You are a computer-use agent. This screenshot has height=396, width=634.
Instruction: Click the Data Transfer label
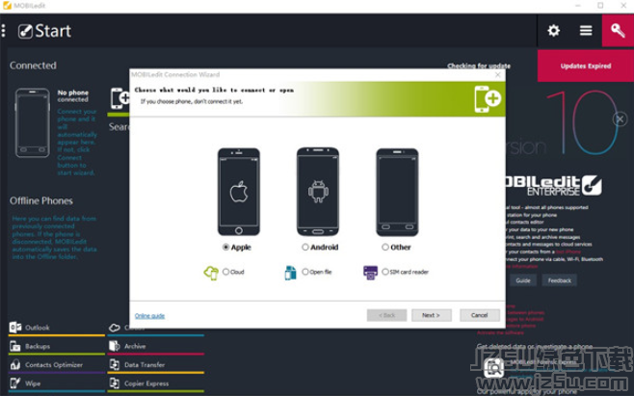145,365
